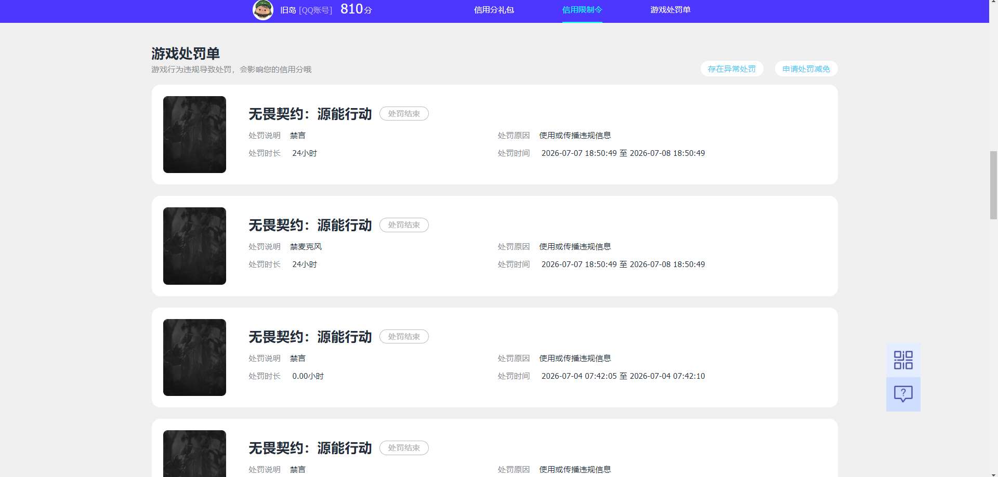998x477 pixels.
Task: Click time range 2026-07-07 18:50:49 in first card
Action: pos(623,153)
